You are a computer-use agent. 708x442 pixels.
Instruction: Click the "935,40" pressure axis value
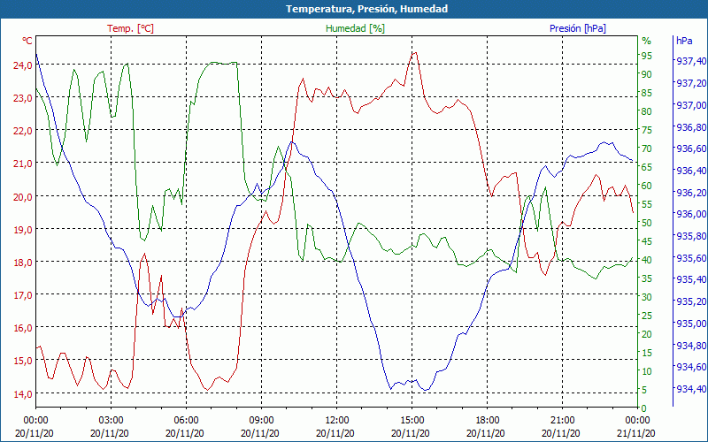pos(691,279)
